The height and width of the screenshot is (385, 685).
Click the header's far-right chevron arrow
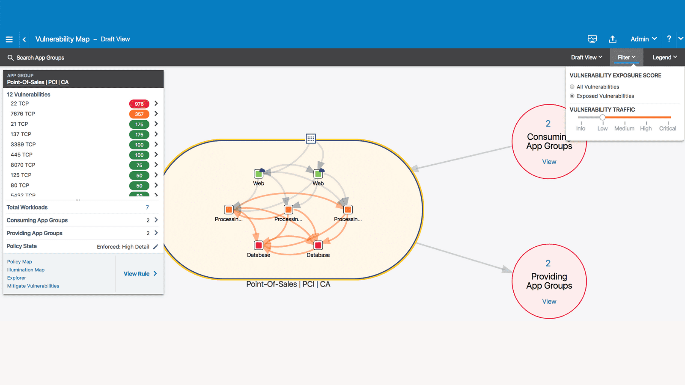[x=681, y=39]
